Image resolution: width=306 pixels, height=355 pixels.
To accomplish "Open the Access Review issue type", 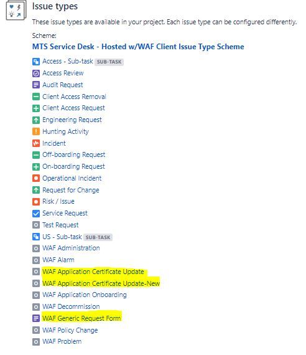I will (63, 73).
